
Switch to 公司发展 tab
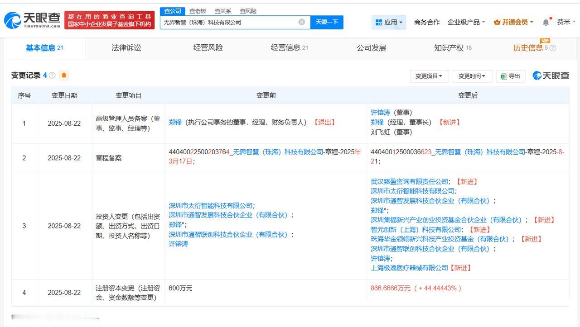(x=372, y=48)
